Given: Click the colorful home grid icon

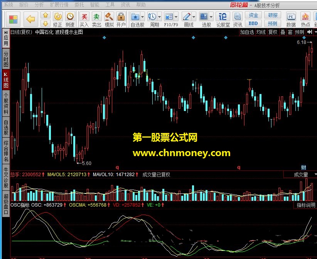Looking at the screenshot, I should click(13, 19).
